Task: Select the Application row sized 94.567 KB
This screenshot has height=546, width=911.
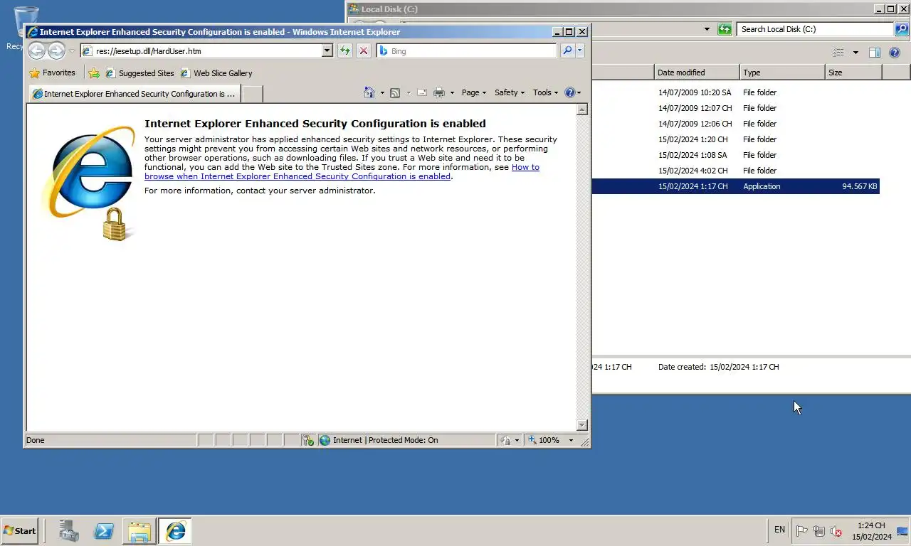Action: (736, 186)
